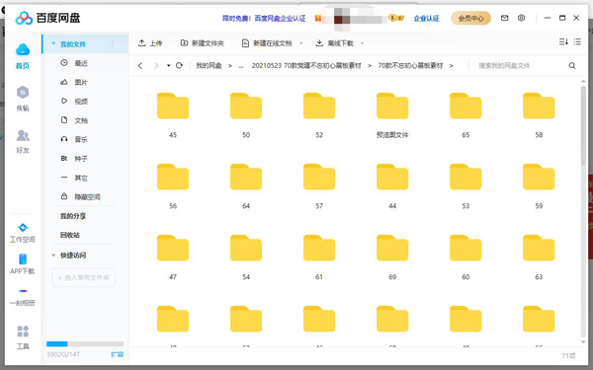
Task: Open the 工具 tools grid icon
Action: coord(23,336)
